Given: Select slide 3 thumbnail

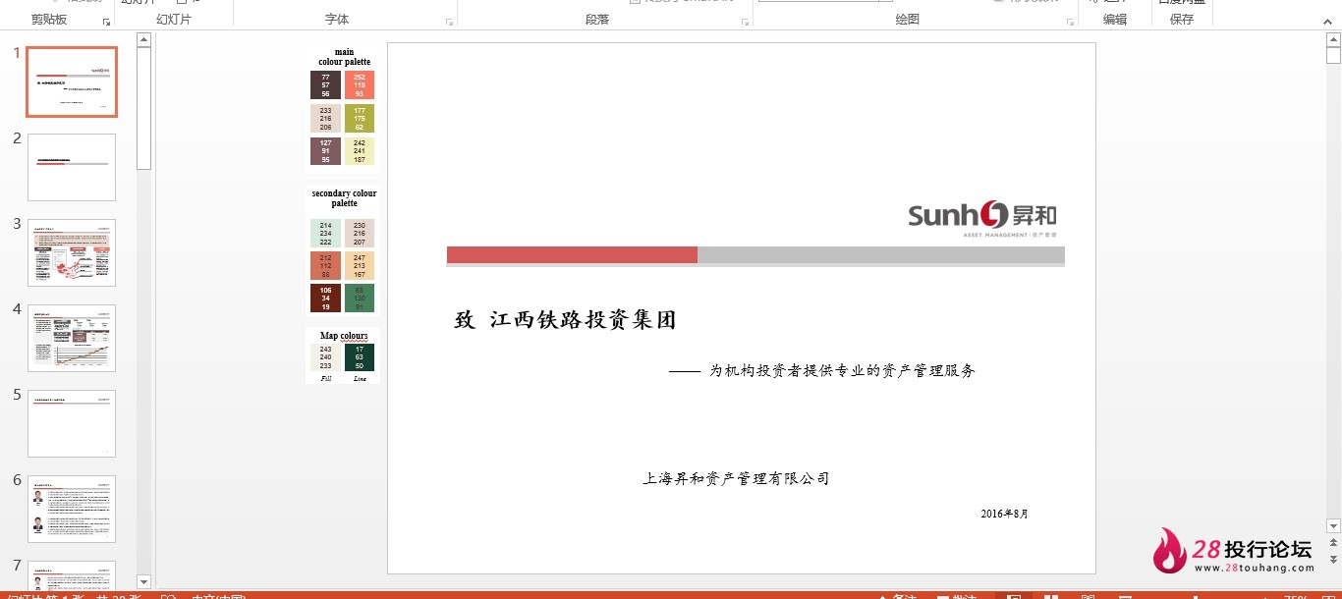Looking at the screenshot, I should (x=72, y=252).
